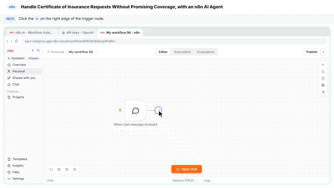Viewport: 334px width, 188px height.
Task: Click the Publish button
Action: 312,52
